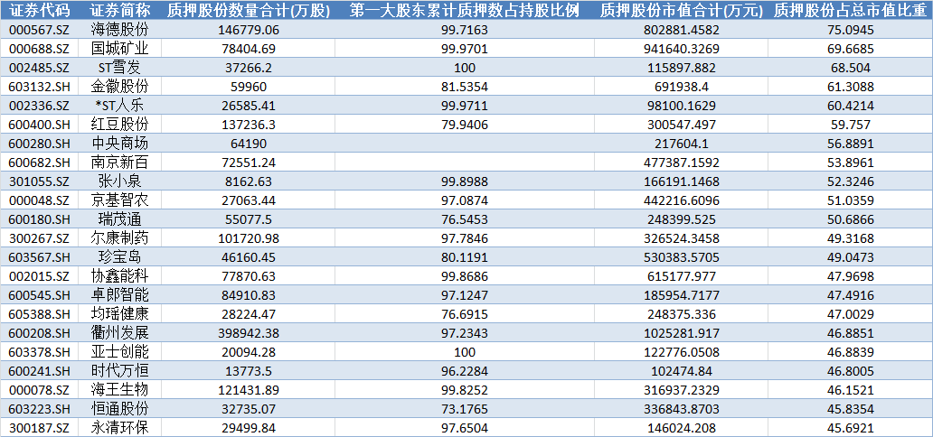Select the 海王生物 cell

click(x=119, y=391)
